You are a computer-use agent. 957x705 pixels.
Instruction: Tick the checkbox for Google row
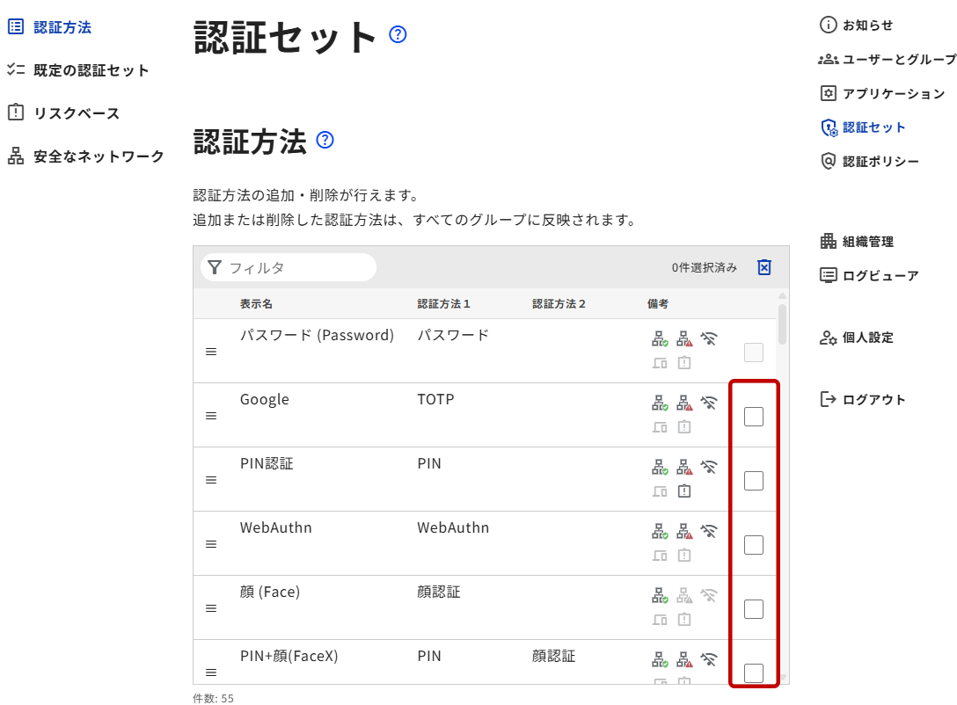point(754,417)
